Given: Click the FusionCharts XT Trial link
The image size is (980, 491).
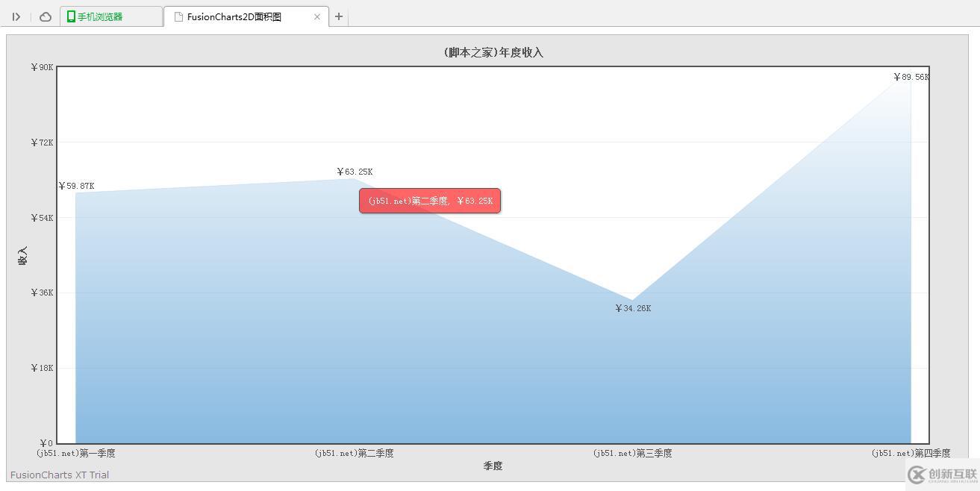Looking at the screenshot, I should [59, 475].
